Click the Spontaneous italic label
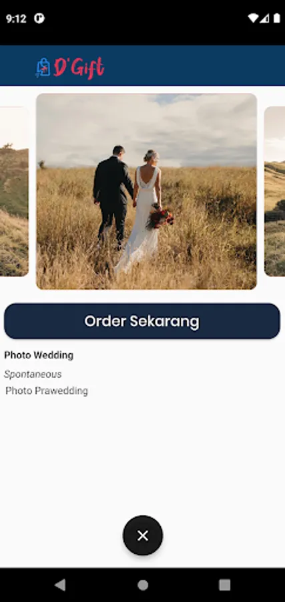This screenshot has width=285, height=602. click(x=33, y=374)
